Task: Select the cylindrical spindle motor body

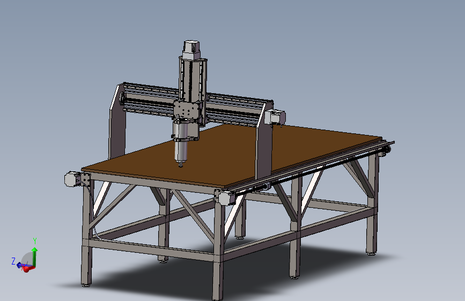Action: 181,150
